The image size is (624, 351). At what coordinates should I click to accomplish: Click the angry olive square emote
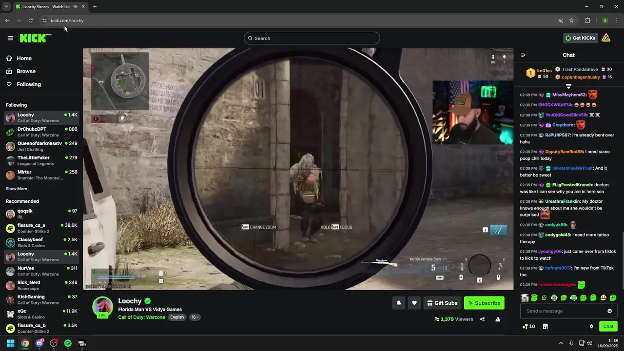[544, 297]
